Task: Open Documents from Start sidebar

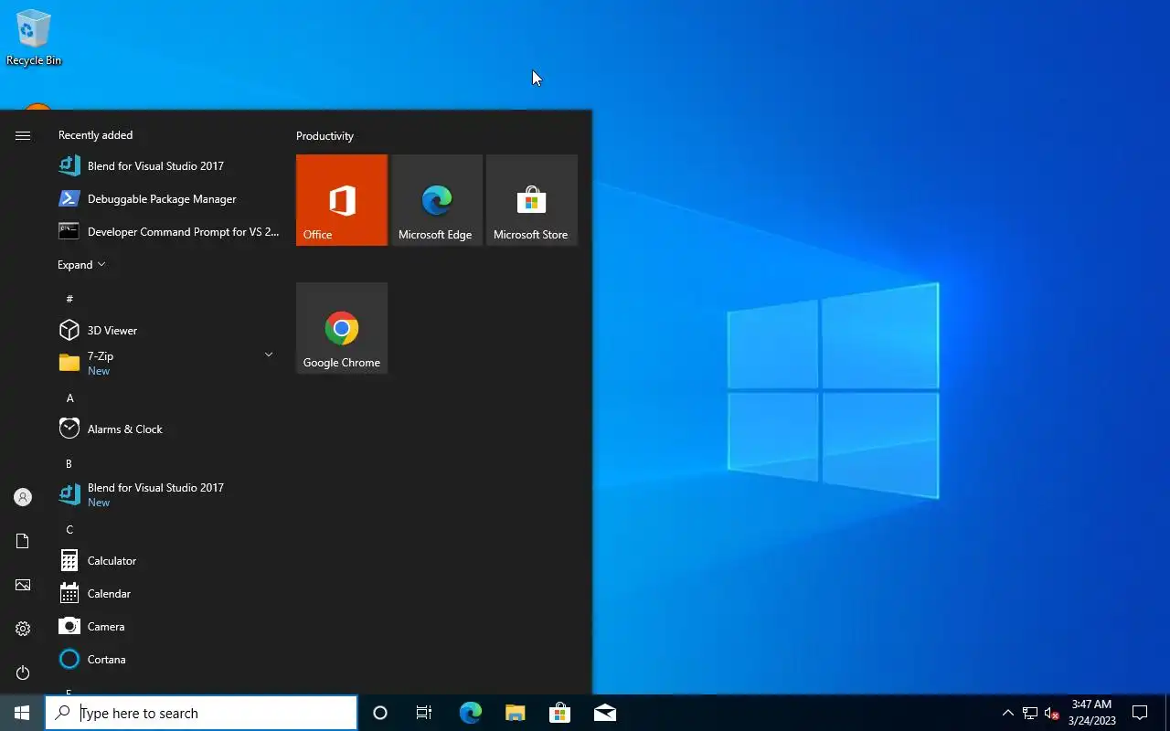Action: [x=23, y=541]
